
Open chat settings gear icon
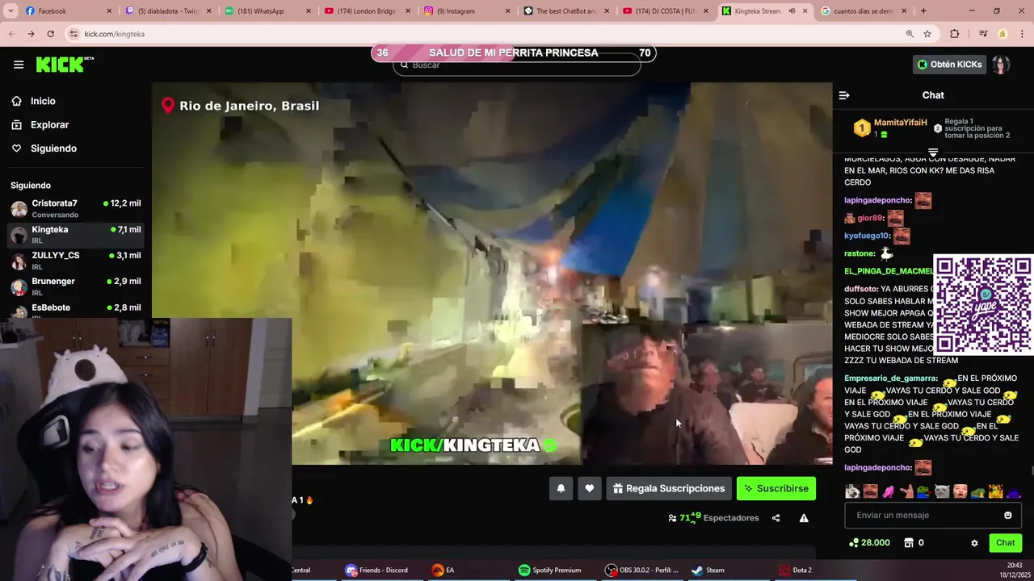coord(974,543)
